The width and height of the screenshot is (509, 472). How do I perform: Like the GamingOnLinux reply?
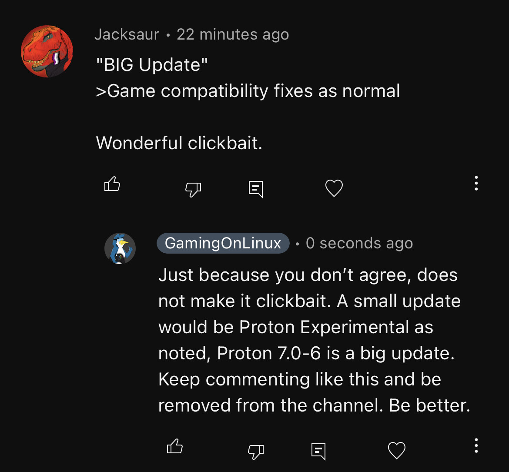(x=175, y=446)
